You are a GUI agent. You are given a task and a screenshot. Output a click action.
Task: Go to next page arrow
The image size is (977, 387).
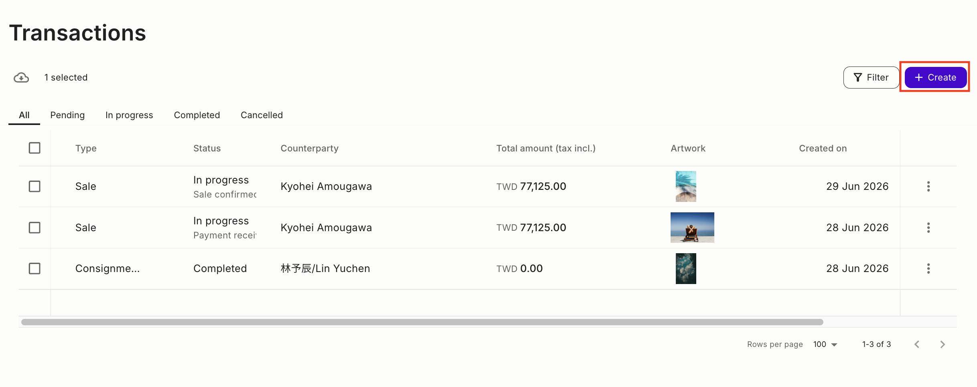943,344
